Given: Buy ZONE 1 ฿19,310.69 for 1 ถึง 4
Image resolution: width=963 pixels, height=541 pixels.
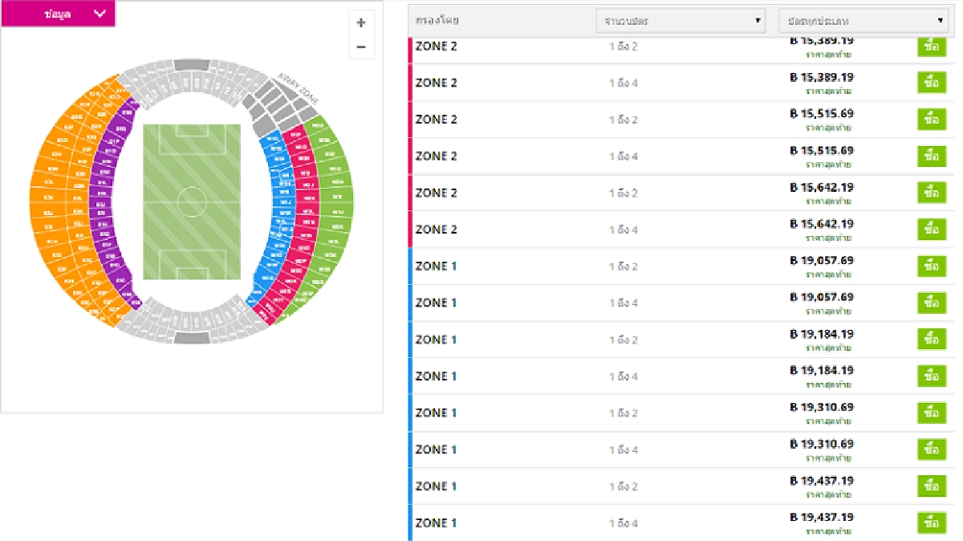Looking at the screenshot, I should coord(931,449).
